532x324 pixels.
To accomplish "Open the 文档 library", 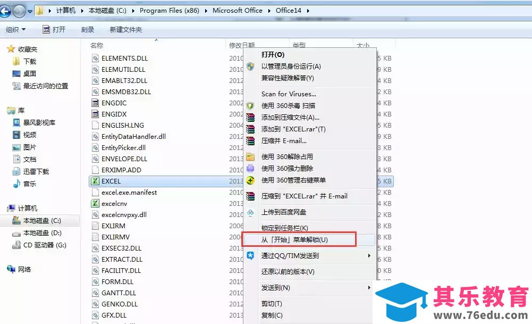I will click(30, 159).
